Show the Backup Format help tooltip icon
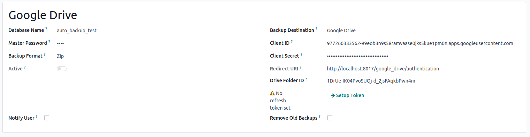Image resolution: width=530 pixels, height=137 pixels. pyautogui.click(x=45, y=54)
